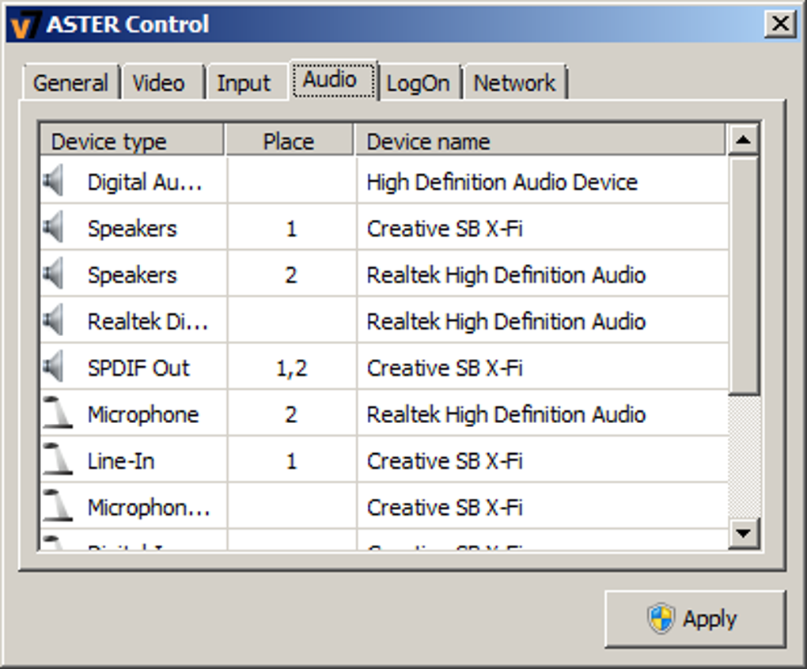Switch to the General tab

[x=70, y=83]
